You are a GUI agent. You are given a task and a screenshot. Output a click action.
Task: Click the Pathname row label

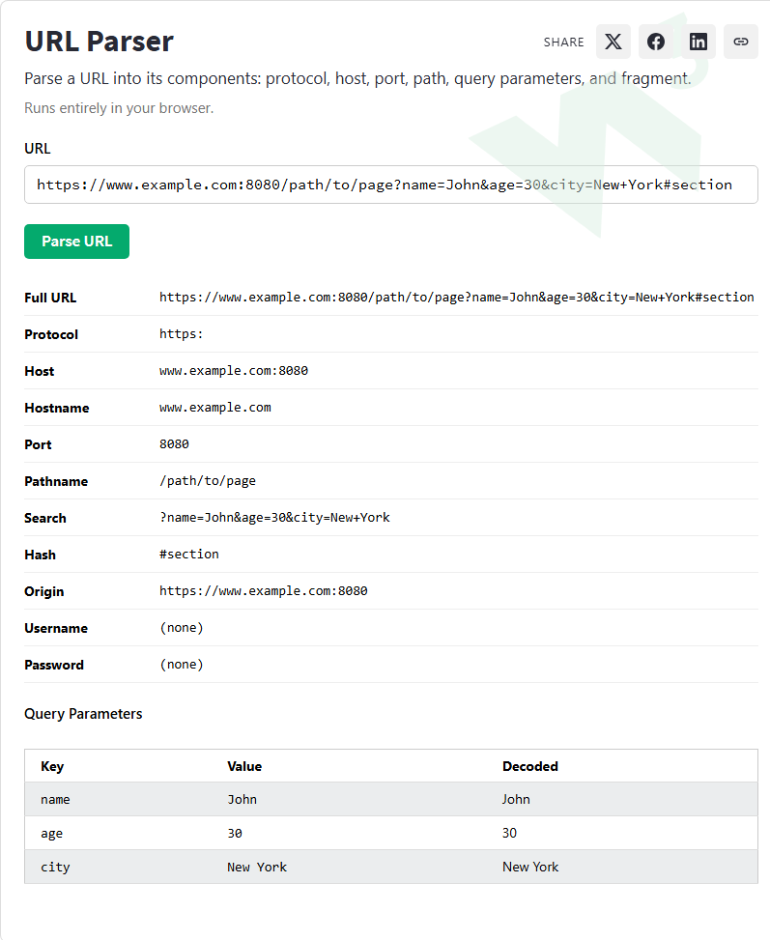tap(56, 481)
